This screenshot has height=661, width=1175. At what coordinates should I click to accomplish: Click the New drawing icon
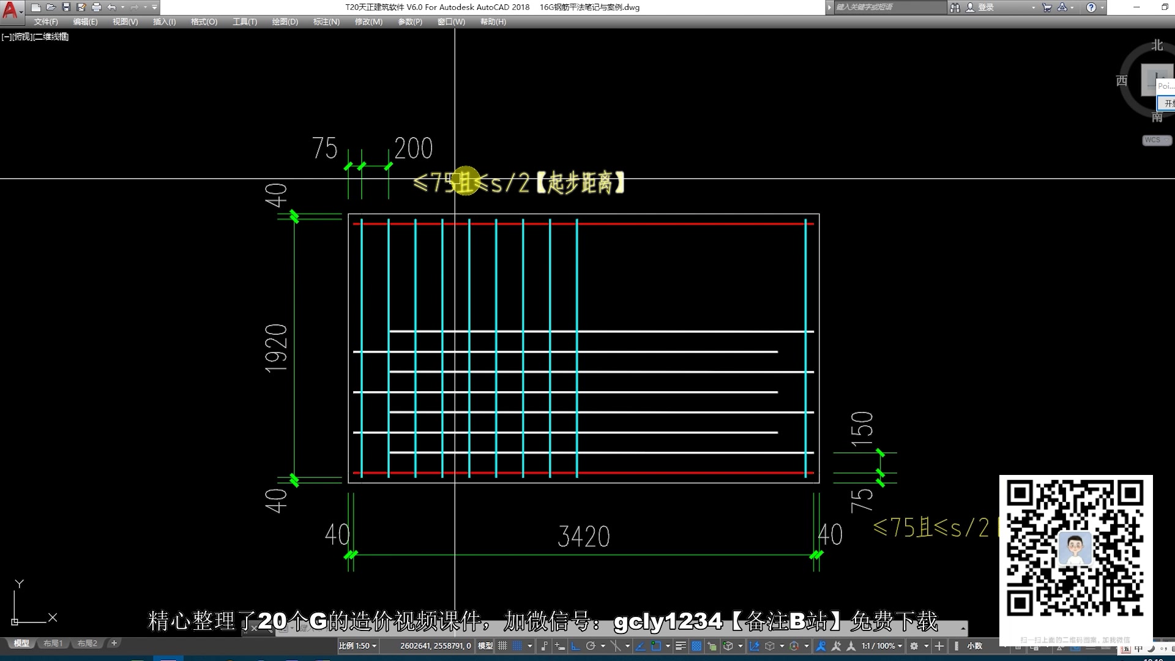tap(36, 7)
